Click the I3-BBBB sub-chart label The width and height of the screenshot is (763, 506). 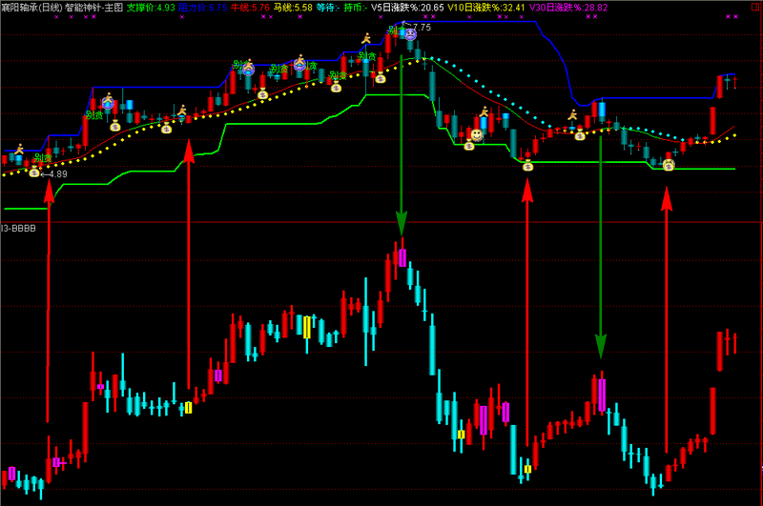coord(18,229)
